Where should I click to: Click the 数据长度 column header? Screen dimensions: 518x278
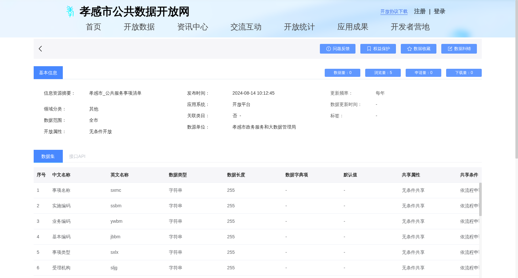236,175
